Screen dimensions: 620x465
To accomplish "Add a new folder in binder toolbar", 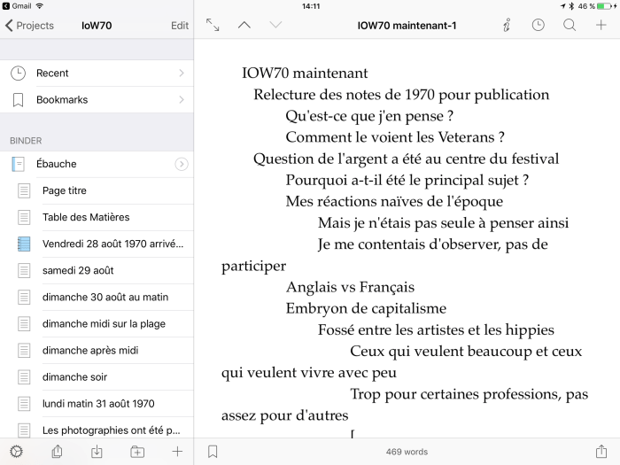I will coord(137,452).
